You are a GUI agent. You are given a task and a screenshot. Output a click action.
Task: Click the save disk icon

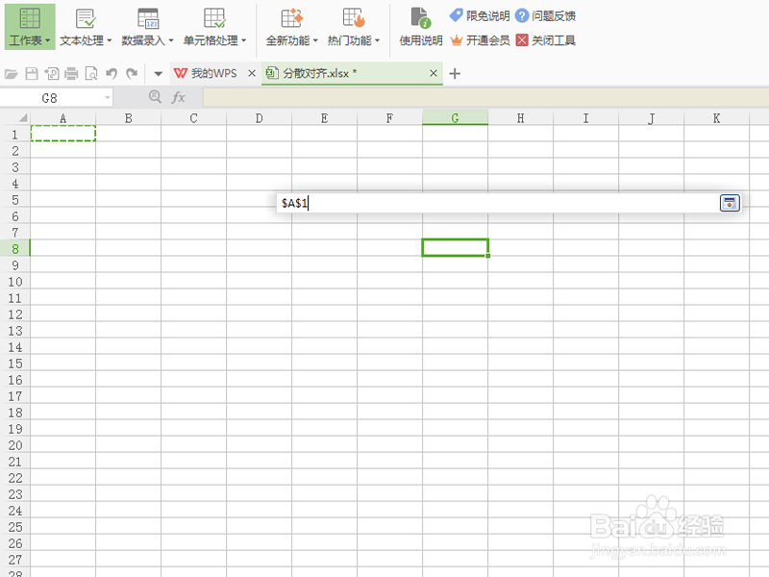[x=32, y=74]
